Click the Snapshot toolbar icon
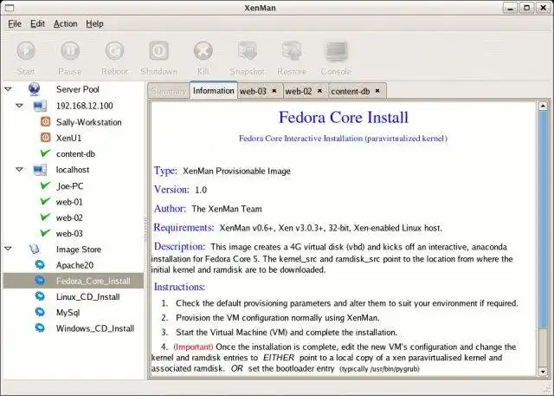This screenshot has width=554, height=396. tap(248, 51)
